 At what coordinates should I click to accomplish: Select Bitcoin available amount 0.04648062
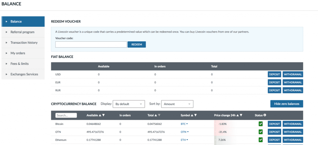(94, 124)
